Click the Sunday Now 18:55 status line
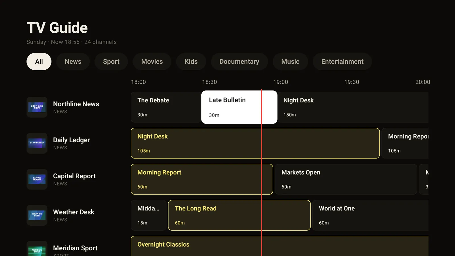The width and height of the screenshot is (455, 256). tap(72, 42)
